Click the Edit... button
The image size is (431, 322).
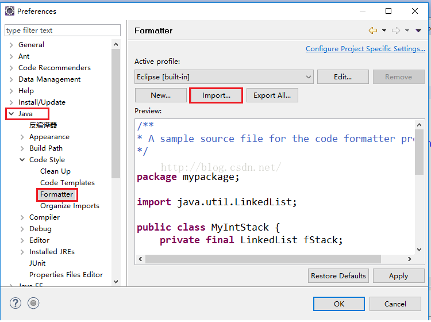click(x=343, y=76)
